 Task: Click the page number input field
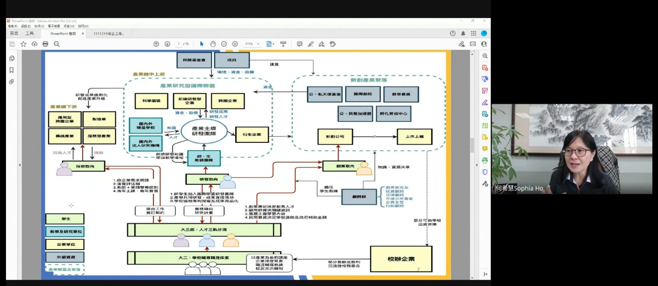coord(179,44)
